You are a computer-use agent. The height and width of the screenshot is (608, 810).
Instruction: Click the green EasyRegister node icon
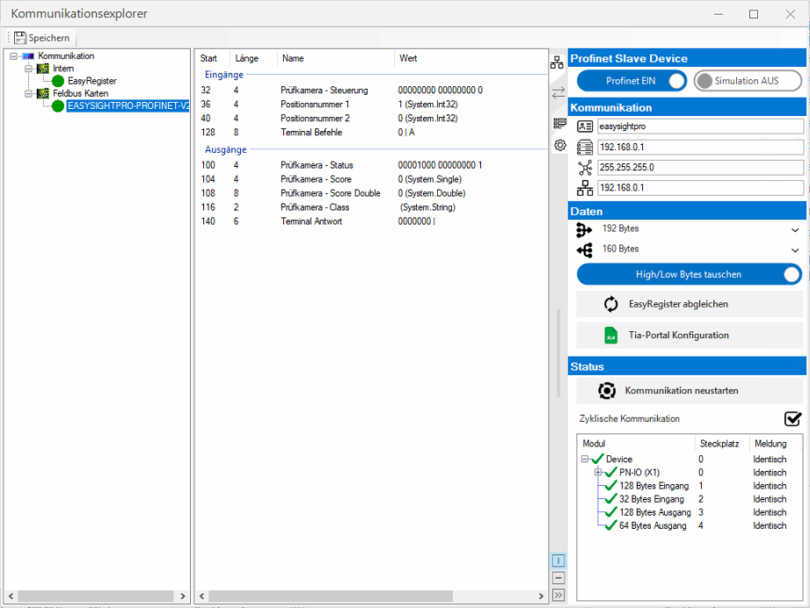pos(59,81)
